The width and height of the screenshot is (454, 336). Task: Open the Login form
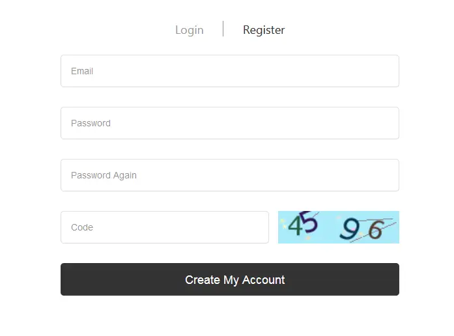point(190,30)
